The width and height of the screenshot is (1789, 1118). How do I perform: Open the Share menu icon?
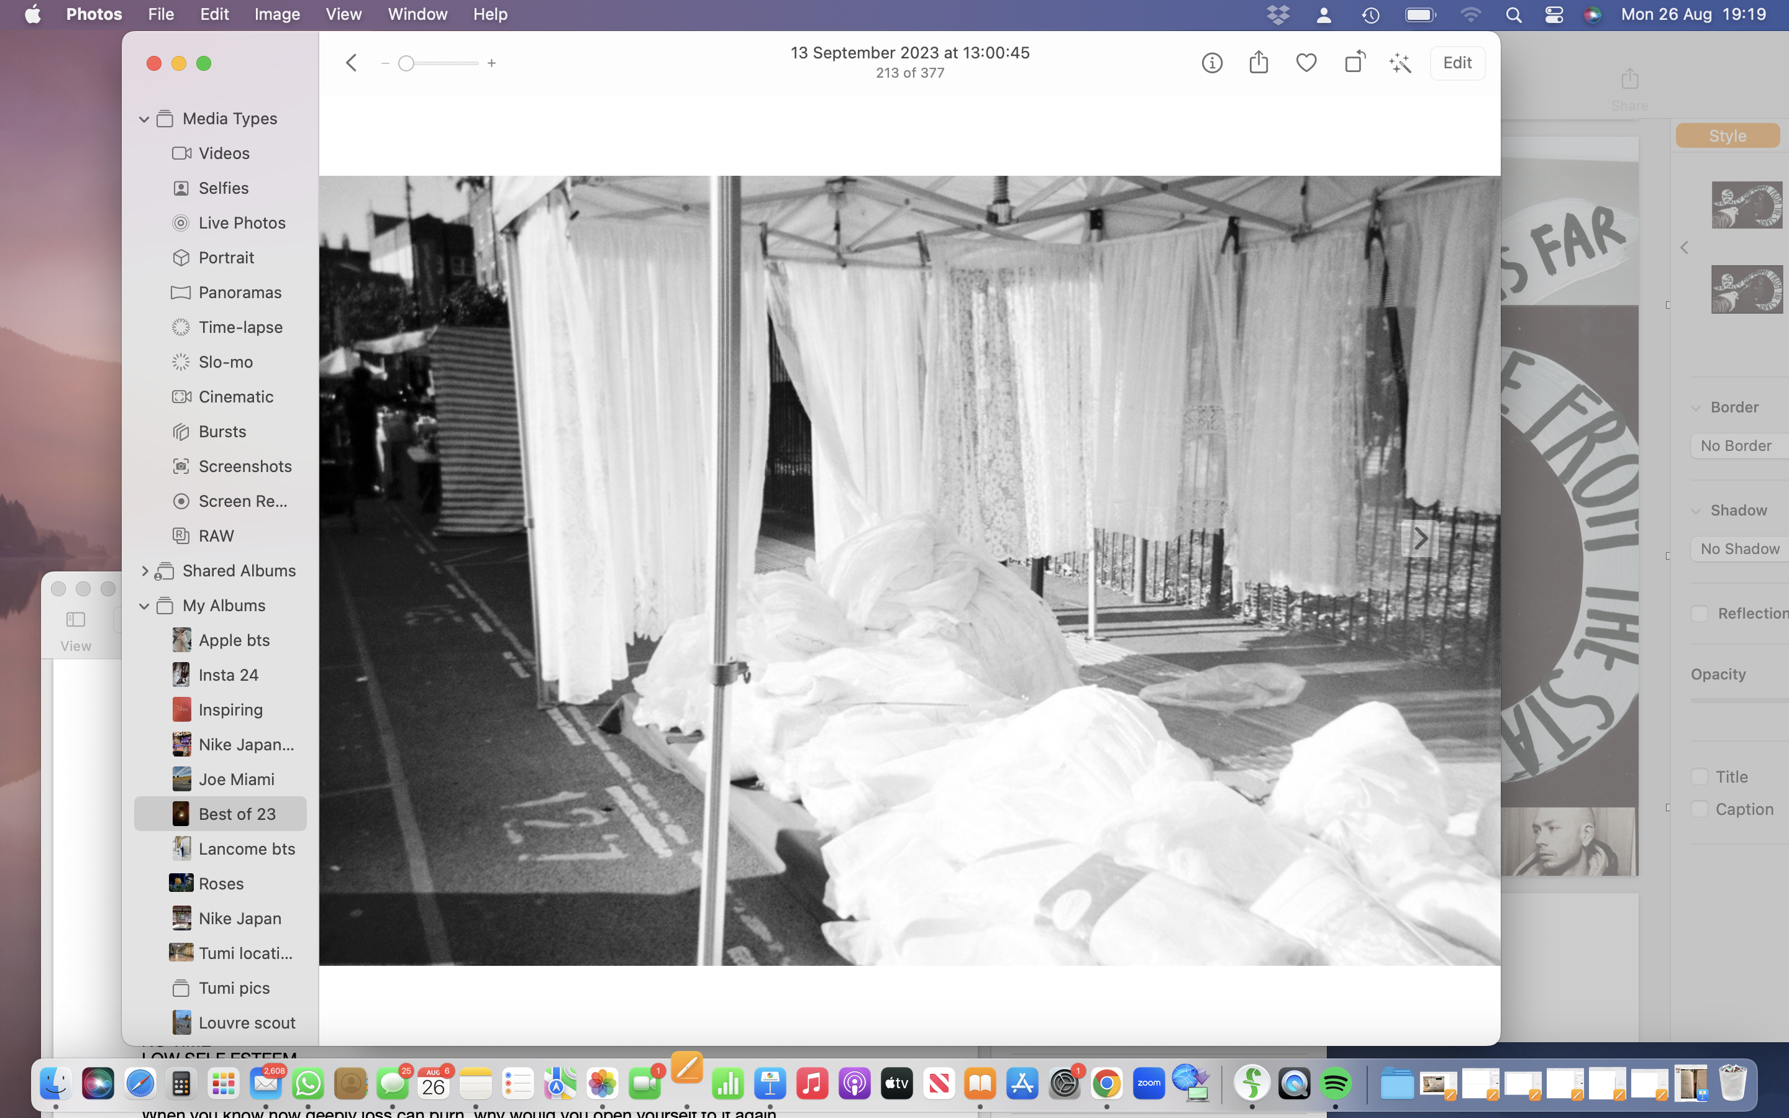(x=1259, y=63)
